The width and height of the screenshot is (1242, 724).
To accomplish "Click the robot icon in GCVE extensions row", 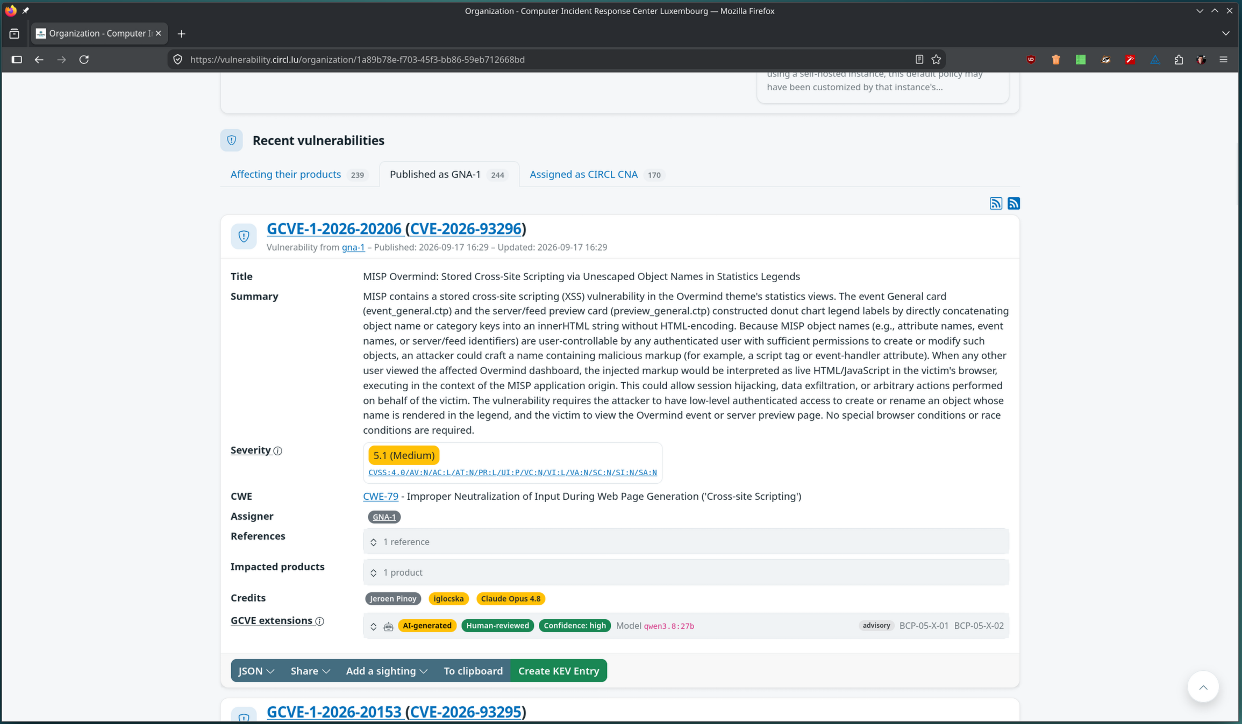I will 388,627.
